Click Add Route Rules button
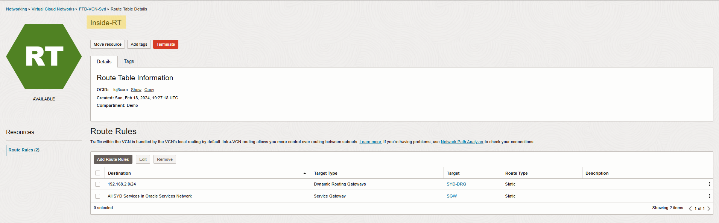Viewport: 719px width, 223px height. 113,159
